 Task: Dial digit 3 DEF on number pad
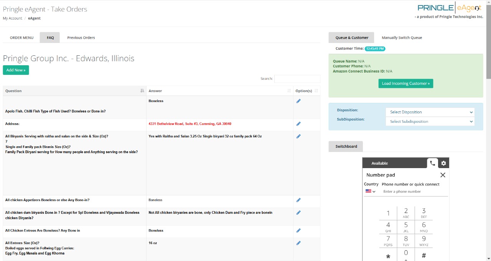(424, 213)
